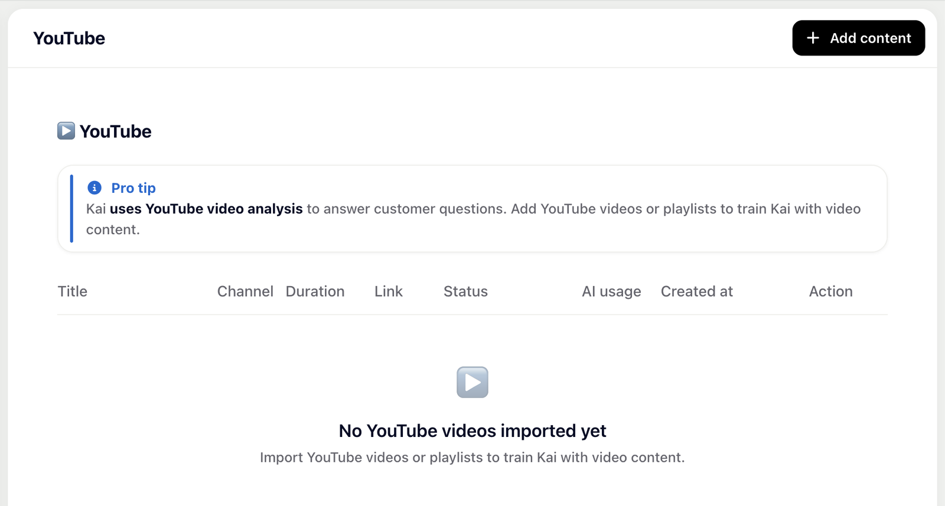
Task: Click the Pro tip label text
Action: [133, 188]
